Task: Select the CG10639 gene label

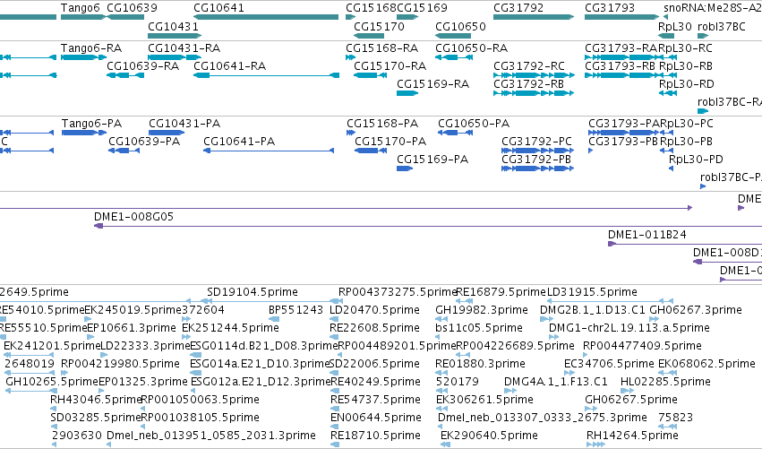Action: 132,8
